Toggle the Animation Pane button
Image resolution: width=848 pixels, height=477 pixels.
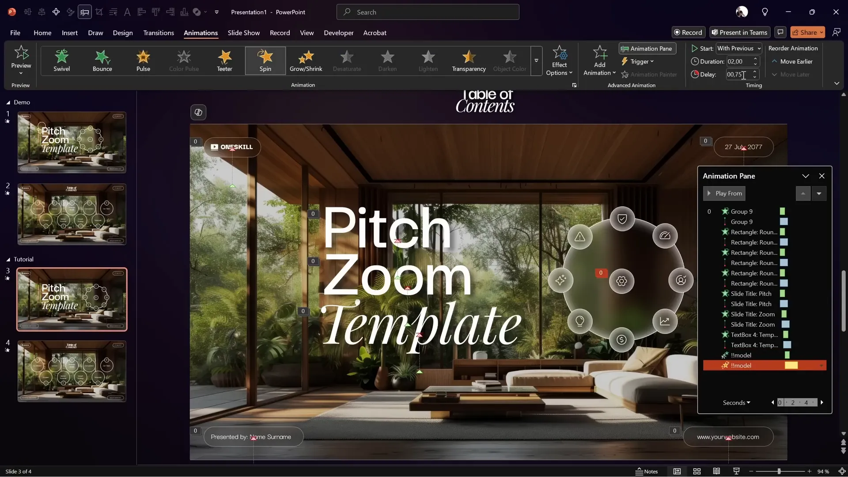pos(647,49)
